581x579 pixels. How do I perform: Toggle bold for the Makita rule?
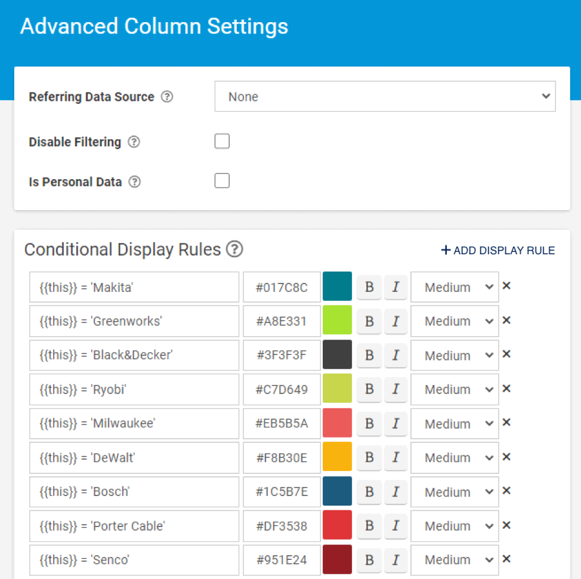coord(369,287)
